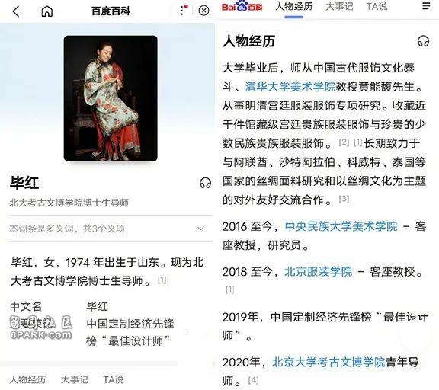Switch to the 大事记 top tab
The image size is (439, 390).
(339, 6)
